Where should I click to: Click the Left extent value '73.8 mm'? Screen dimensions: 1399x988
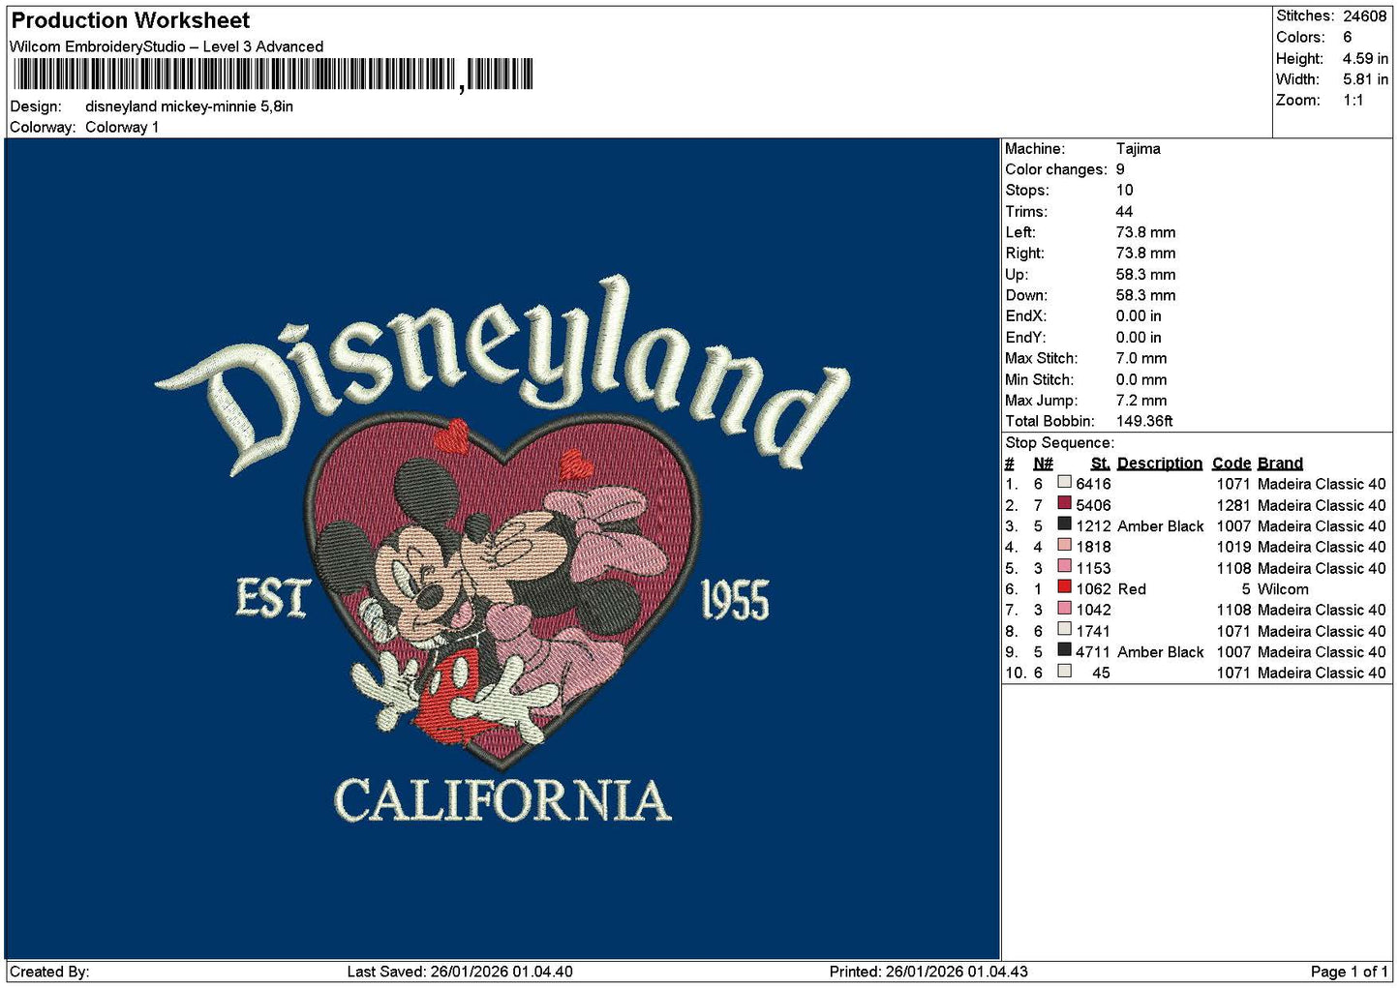(x=1145, y=232)
